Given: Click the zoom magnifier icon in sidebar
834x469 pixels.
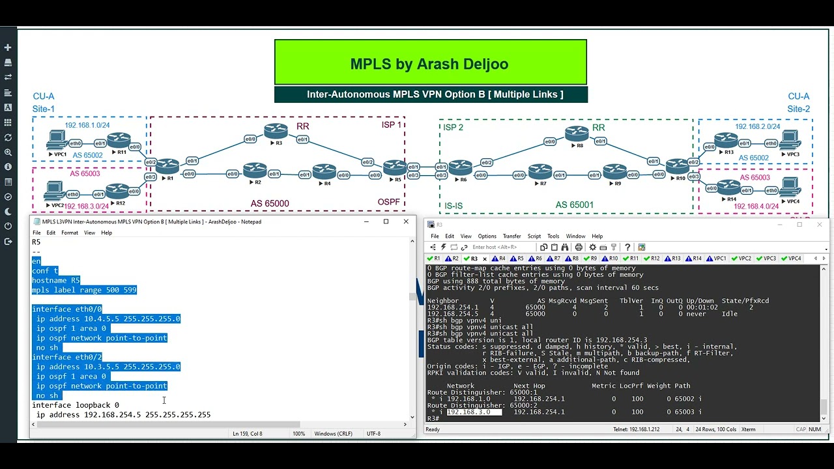Looking at the screenshot, I should (8, 152).
